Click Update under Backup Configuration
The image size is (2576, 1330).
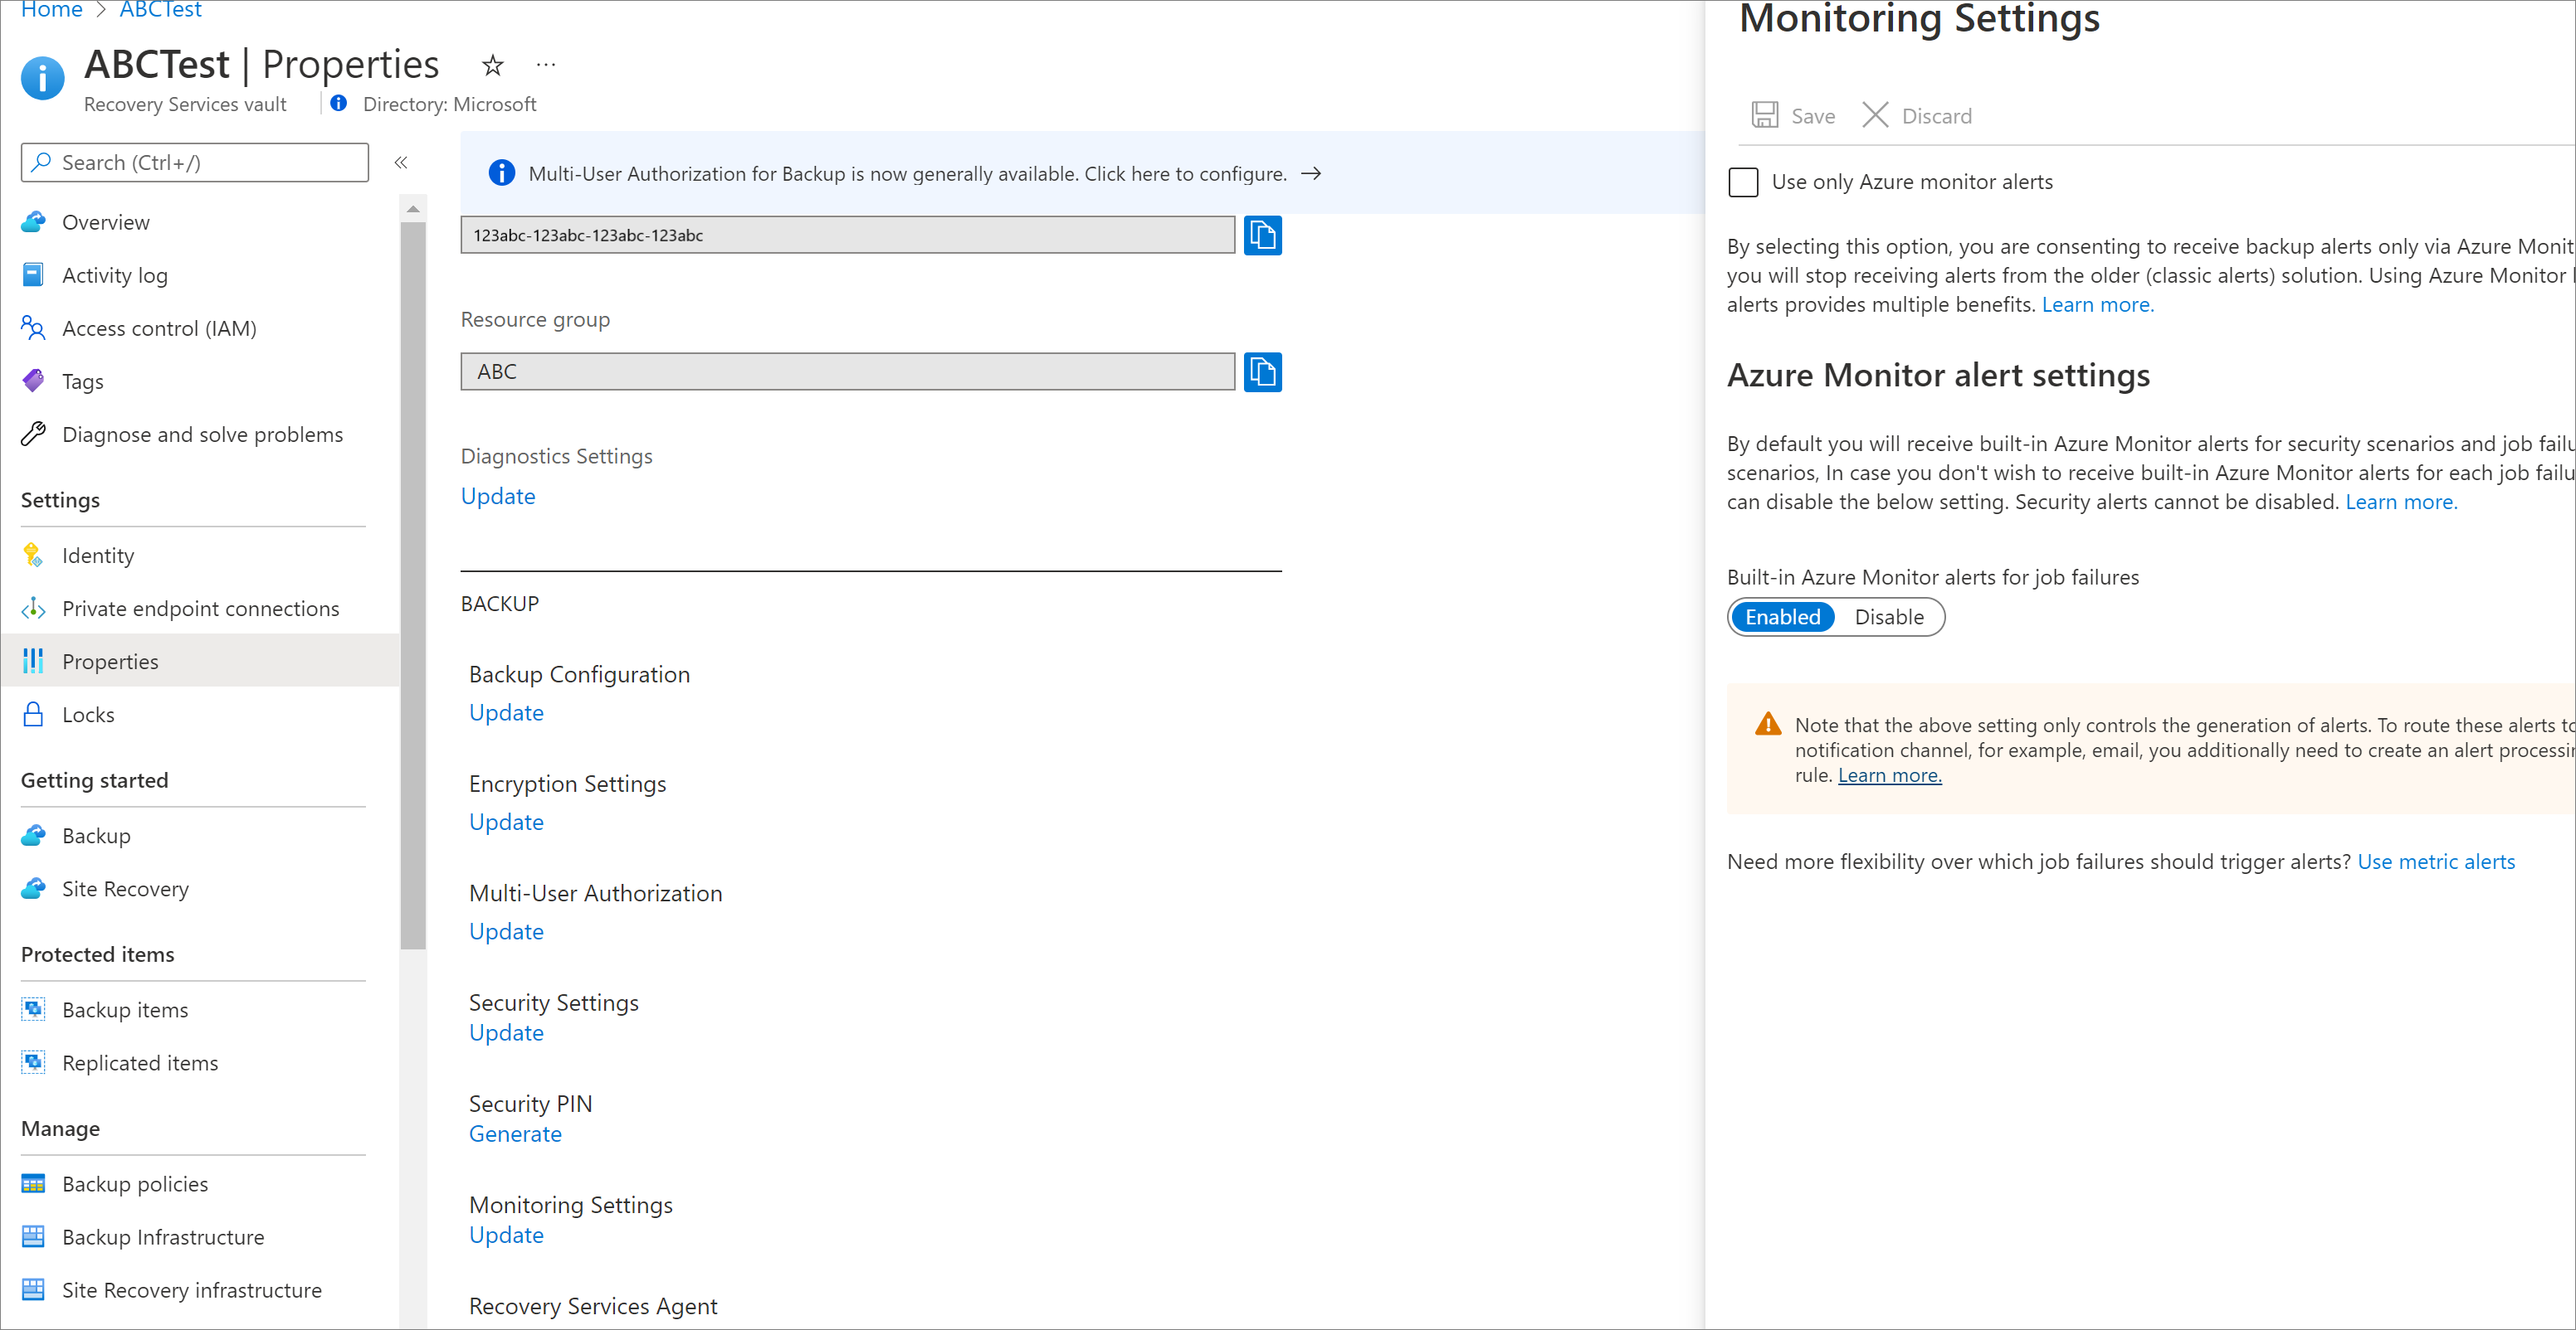tap(505, 711)
